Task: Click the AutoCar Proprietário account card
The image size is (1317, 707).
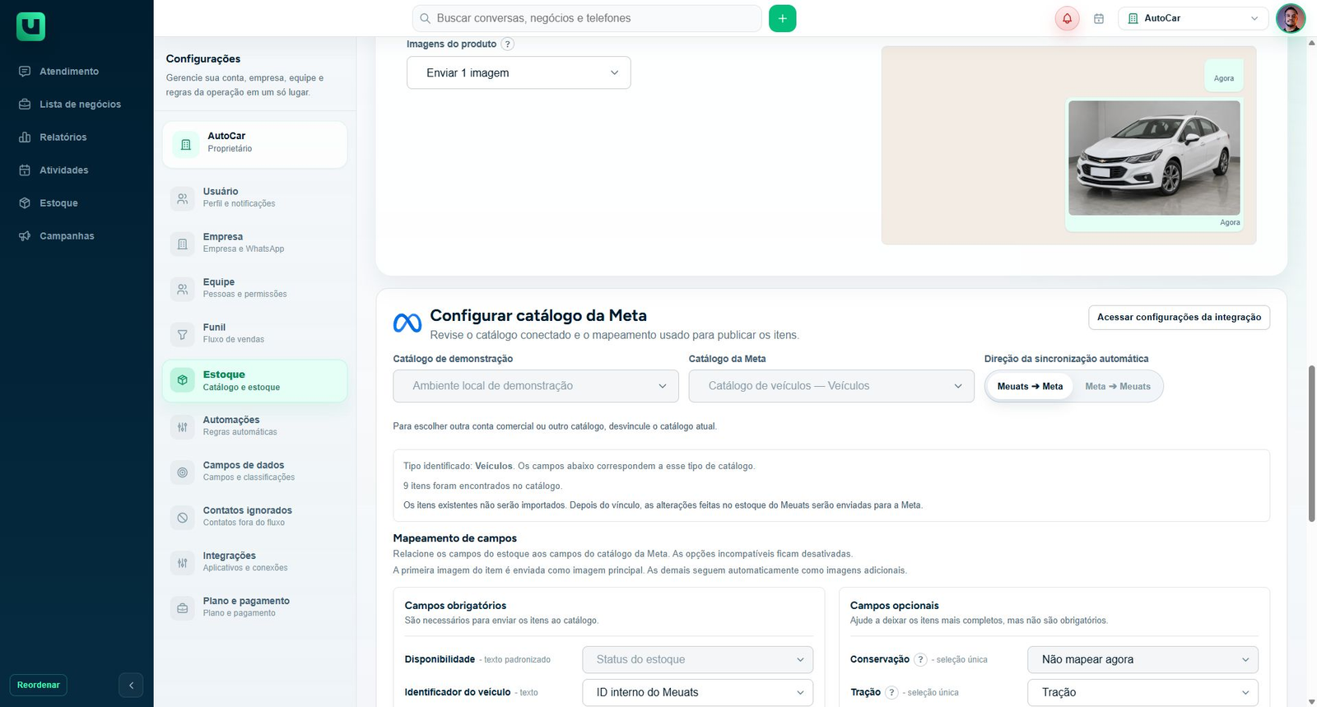Action: pos(254,144)
